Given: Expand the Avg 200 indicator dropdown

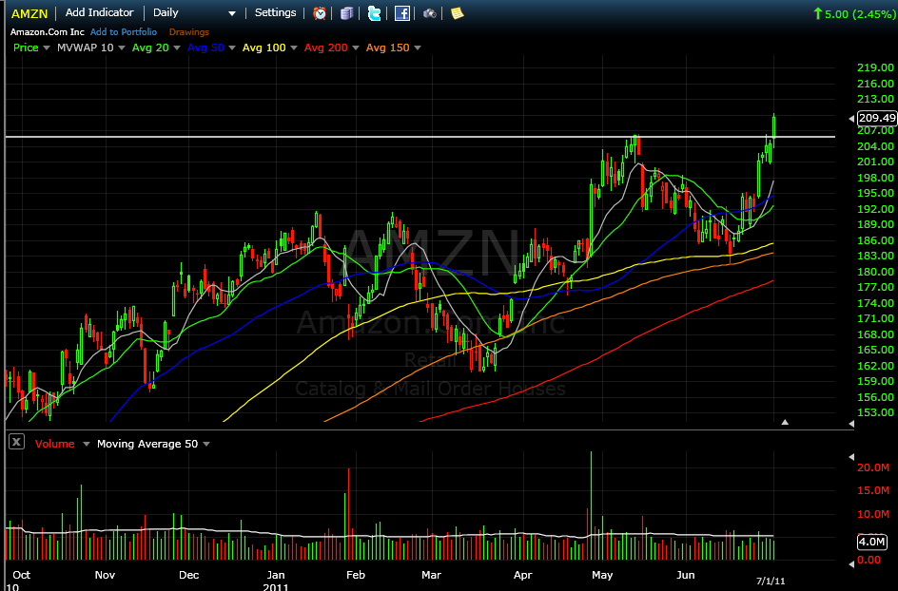Looking at the screenshot, I should click(355, 48).
